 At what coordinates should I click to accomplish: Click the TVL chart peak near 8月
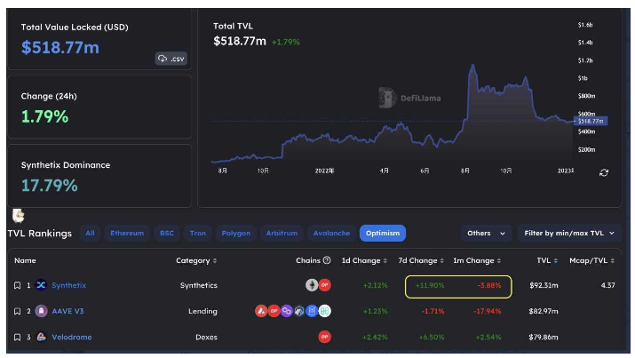472,65
